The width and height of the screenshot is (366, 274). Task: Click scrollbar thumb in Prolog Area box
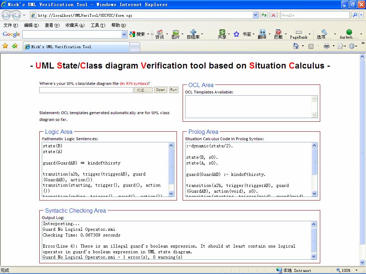314,162
